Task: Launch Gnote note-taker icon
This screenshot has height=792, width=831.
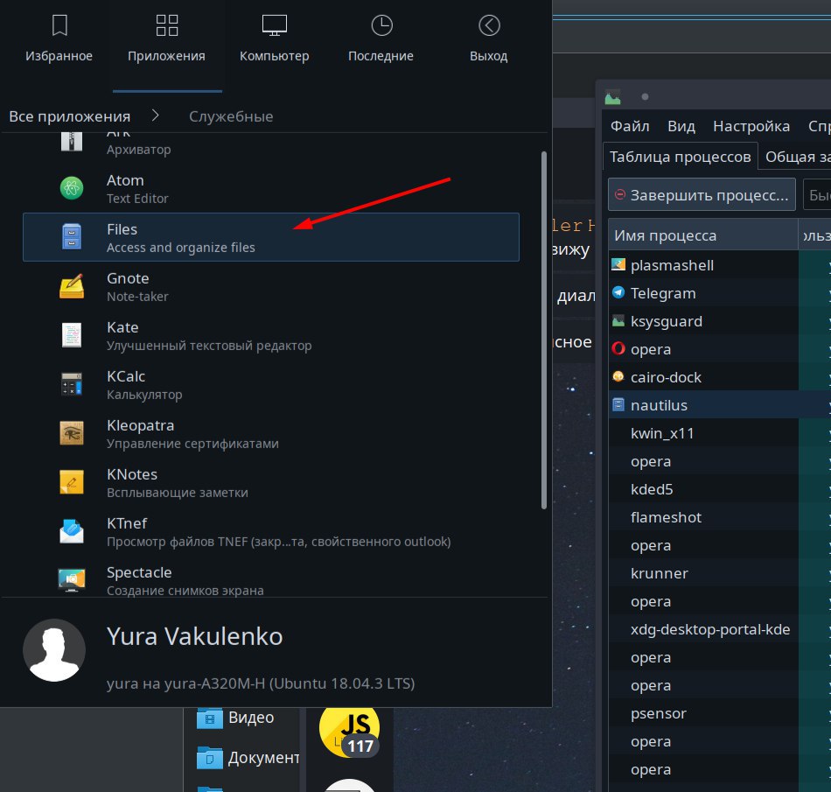Action: [x=72, y=286]
